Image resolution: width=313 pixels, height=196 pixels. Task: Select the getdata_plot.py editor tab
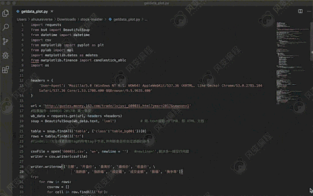point(35,11)
